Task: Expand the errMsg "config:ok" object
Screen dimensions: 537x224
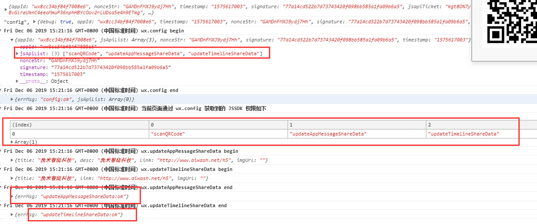Action: click(12, 99)
